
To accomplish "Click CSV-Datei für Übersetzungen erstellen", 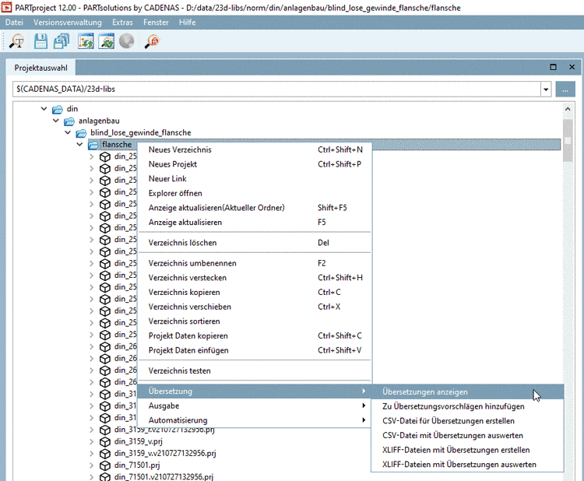I will 448,421.
